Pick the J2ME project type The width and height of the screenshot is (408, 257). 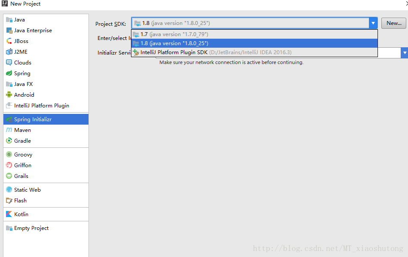tap(21, 52)
